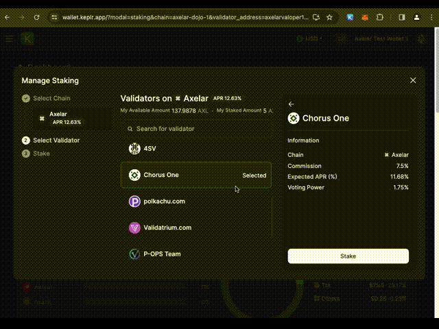
Task: Click the Voting Power value 1.75%
Action: click(x=401, y=187)
